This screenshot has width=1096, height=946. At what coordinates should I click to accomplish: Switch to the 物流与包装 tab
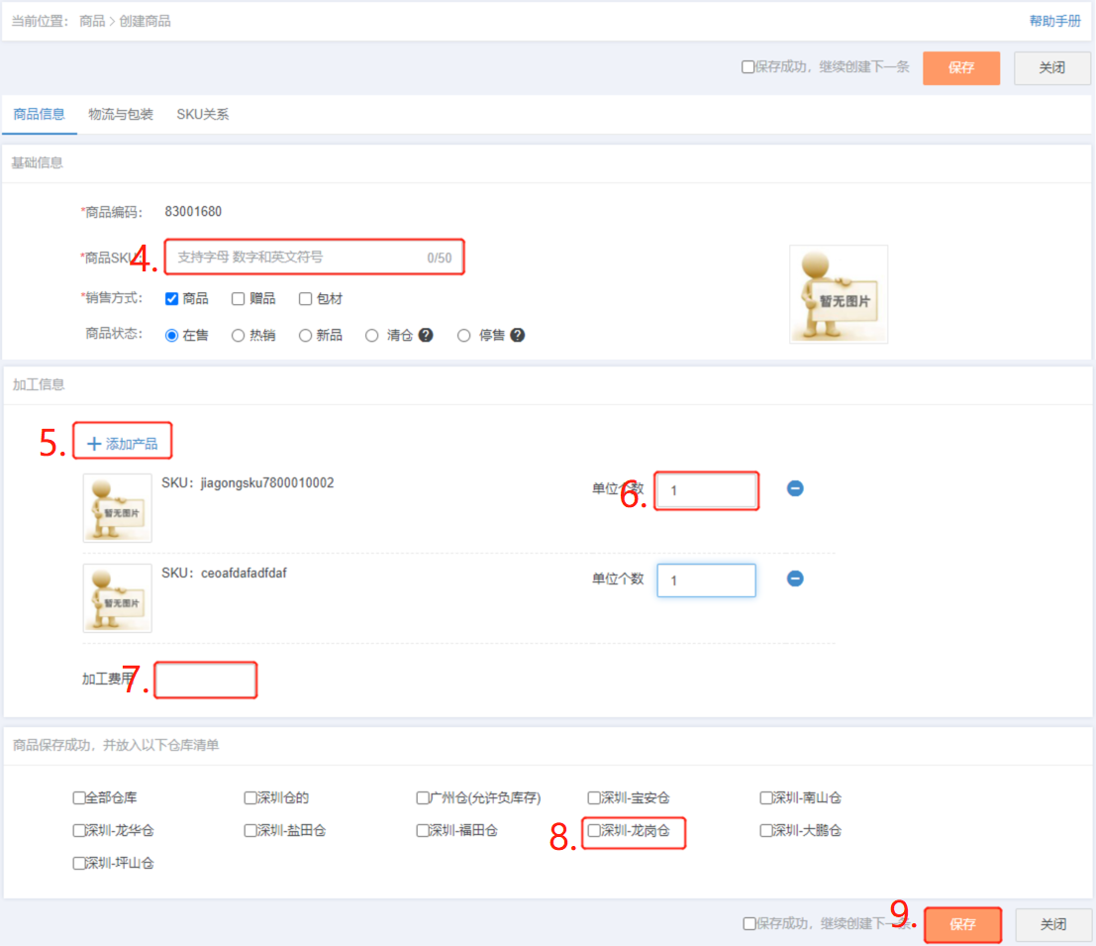tap(120, 114)
